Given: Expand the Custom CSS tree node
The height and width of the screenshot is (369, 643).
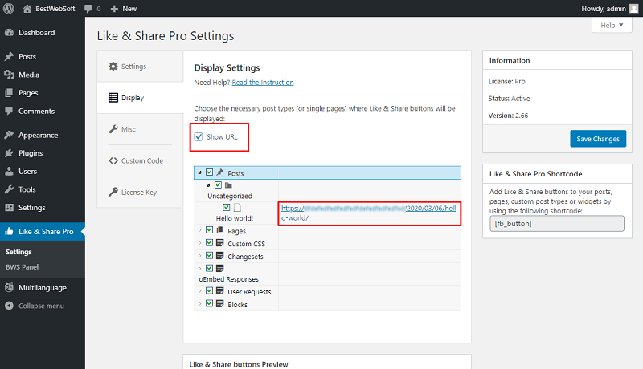Looking at the screenshot, I should [199, 243].
